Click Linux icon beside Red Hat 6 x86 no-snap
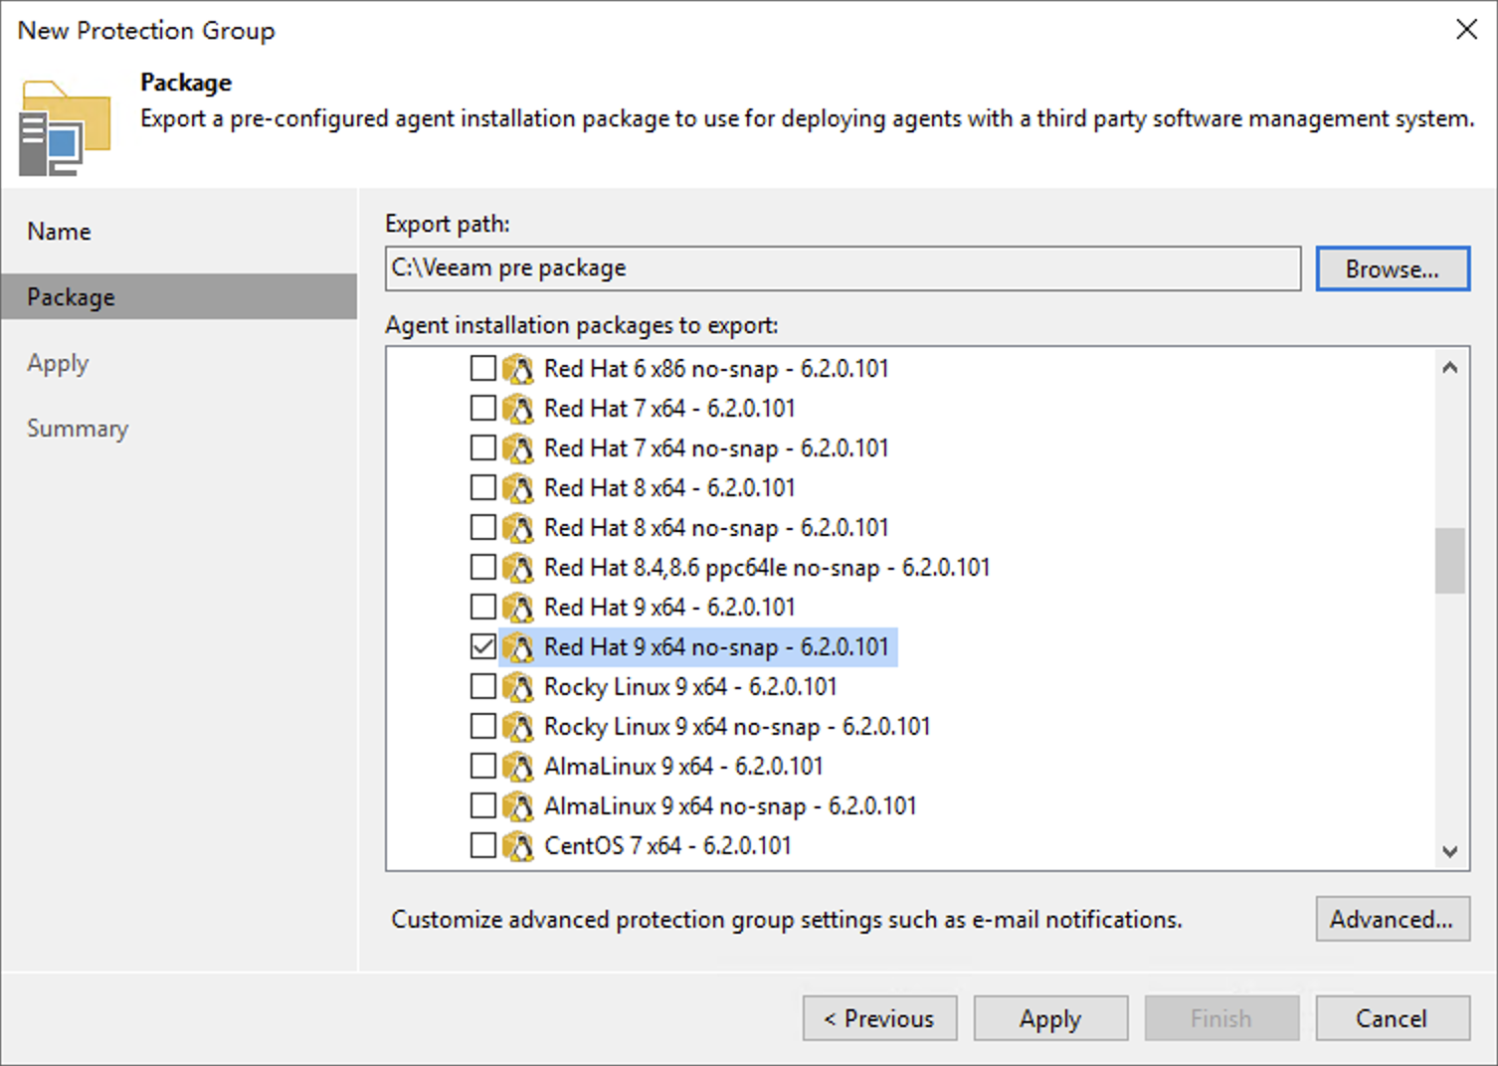Screen dimensions: 1498x1066 tap(518, 369)
